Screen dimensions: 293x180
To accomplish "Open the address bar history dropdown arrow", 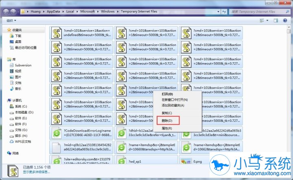I will coord(218,11).
